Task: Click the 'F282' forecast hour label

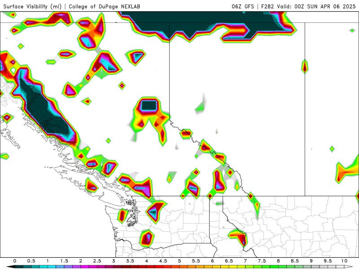Action: 267,7
